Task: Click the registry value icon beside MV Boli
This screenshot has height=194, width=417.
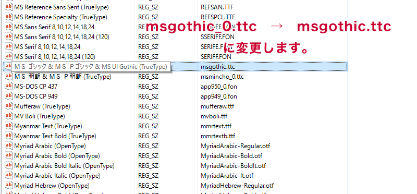Action: [9, 116]
